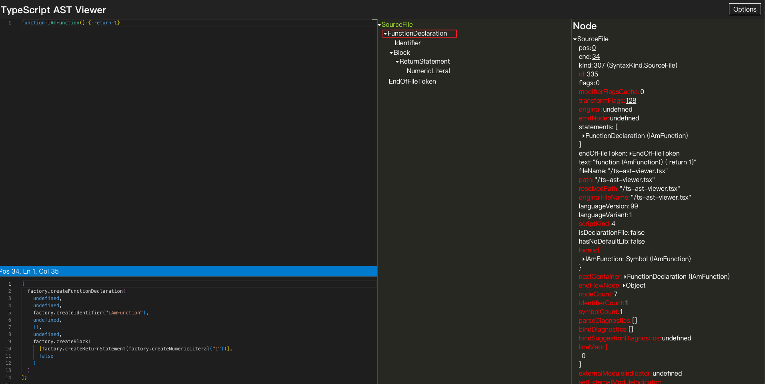The height and width of the screenshot is (384, 765).
Task: Collapse the Block node caret
Action: coord(391,53)
